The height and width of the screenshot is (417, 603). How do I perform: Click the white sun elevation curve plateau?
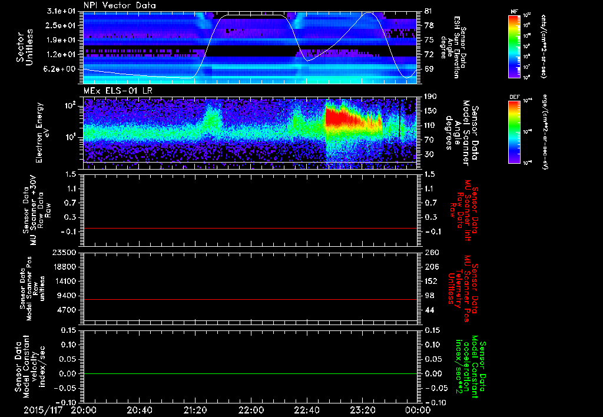coord(254,15)
